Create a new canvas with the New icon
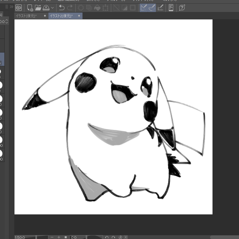The height and width of the screenshot is (239, 239). coord(31,8)
